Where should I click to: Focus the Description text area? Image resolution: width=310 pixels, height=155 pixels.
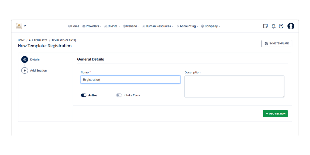(x=234, y=86)
